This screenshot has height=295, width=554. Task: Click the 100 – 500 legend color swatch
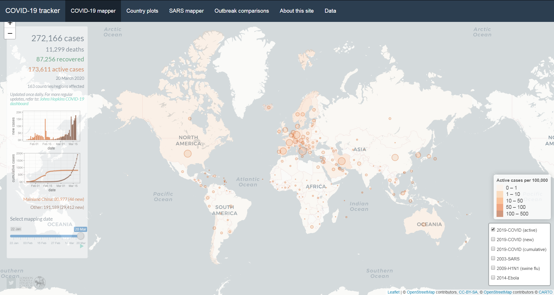tap(500, 213)
